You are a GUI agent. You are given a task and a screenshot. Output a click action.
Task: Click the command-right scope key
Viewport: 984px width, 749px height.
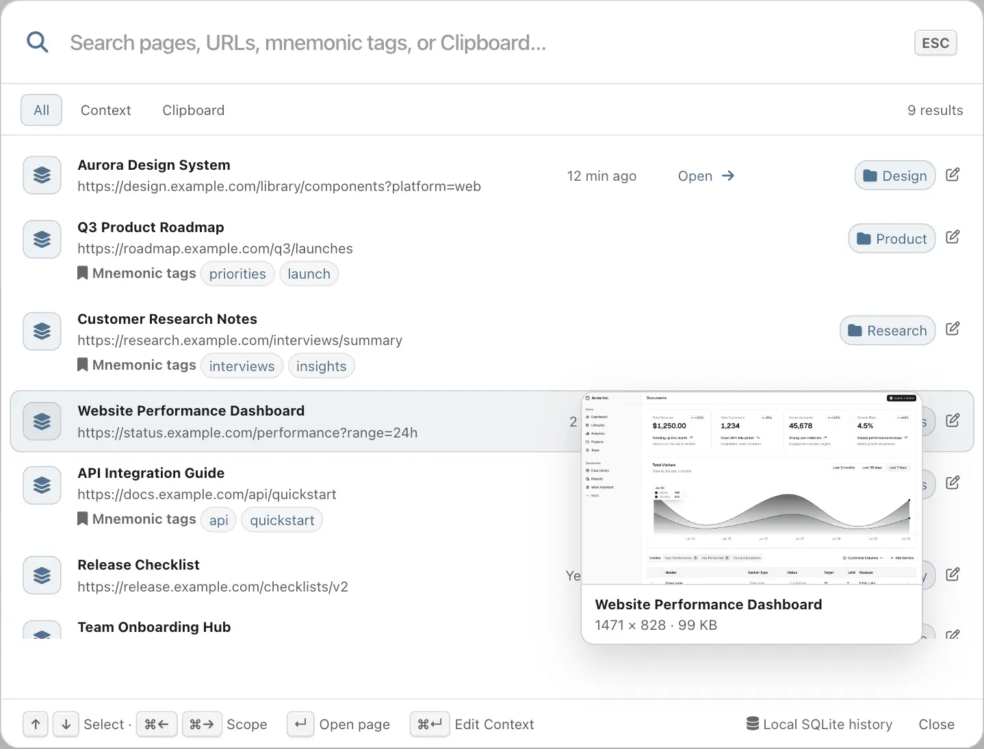click(x=202, y=724)
